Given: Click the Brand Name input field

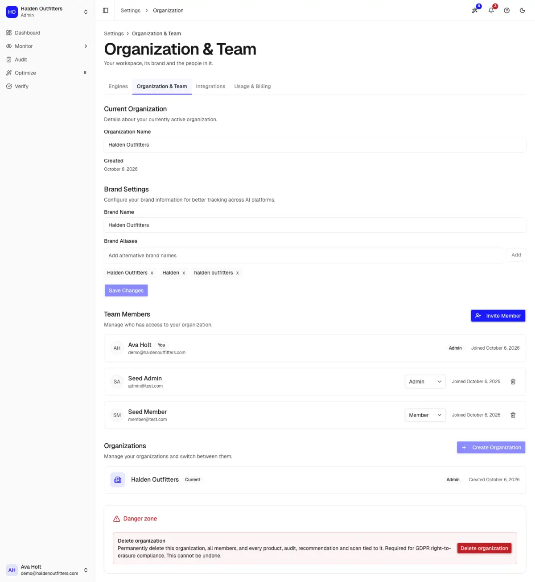Looking at the screenshot, I should coord(315,225).
